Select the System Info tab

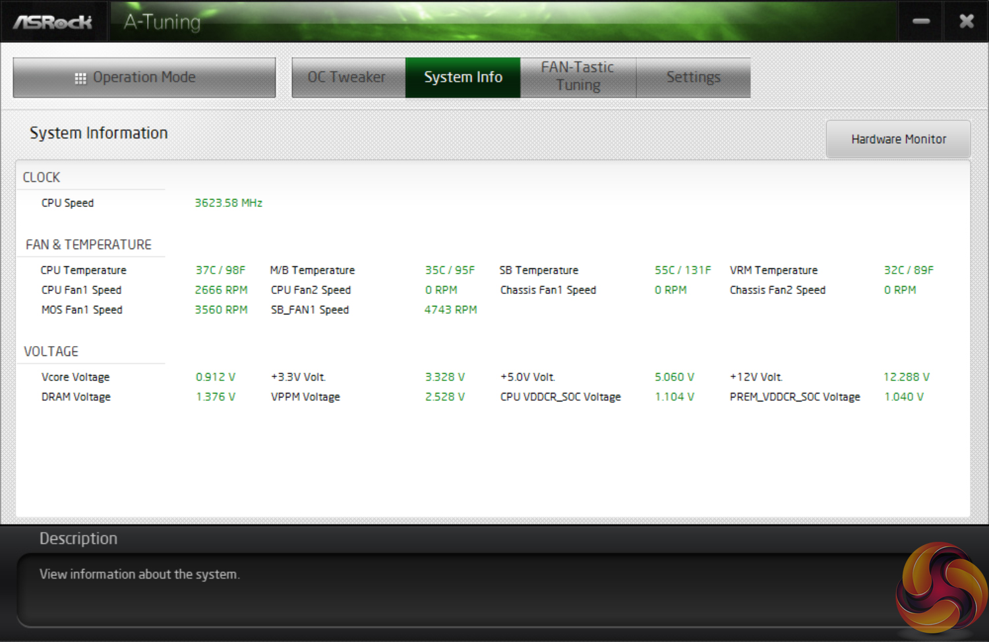click(463, 77)
